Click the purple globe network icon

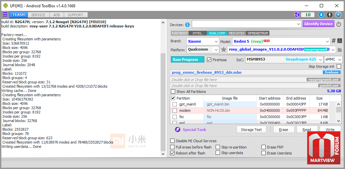tap(297, 15)
